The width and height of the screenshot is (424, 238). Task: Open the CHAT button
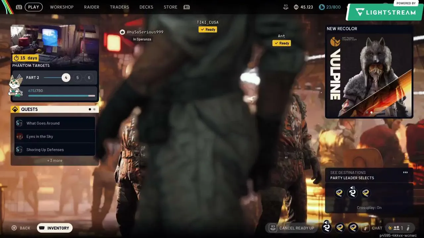373,228
